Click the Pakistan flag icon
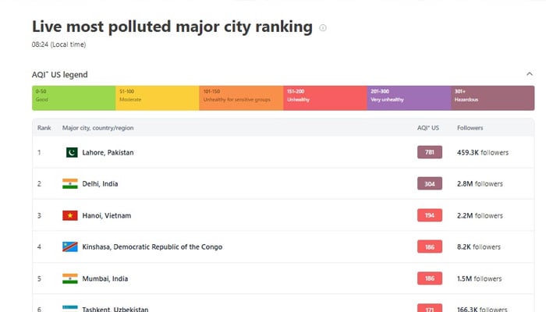The height and width of the screenshot is (312, 546). 71,152
